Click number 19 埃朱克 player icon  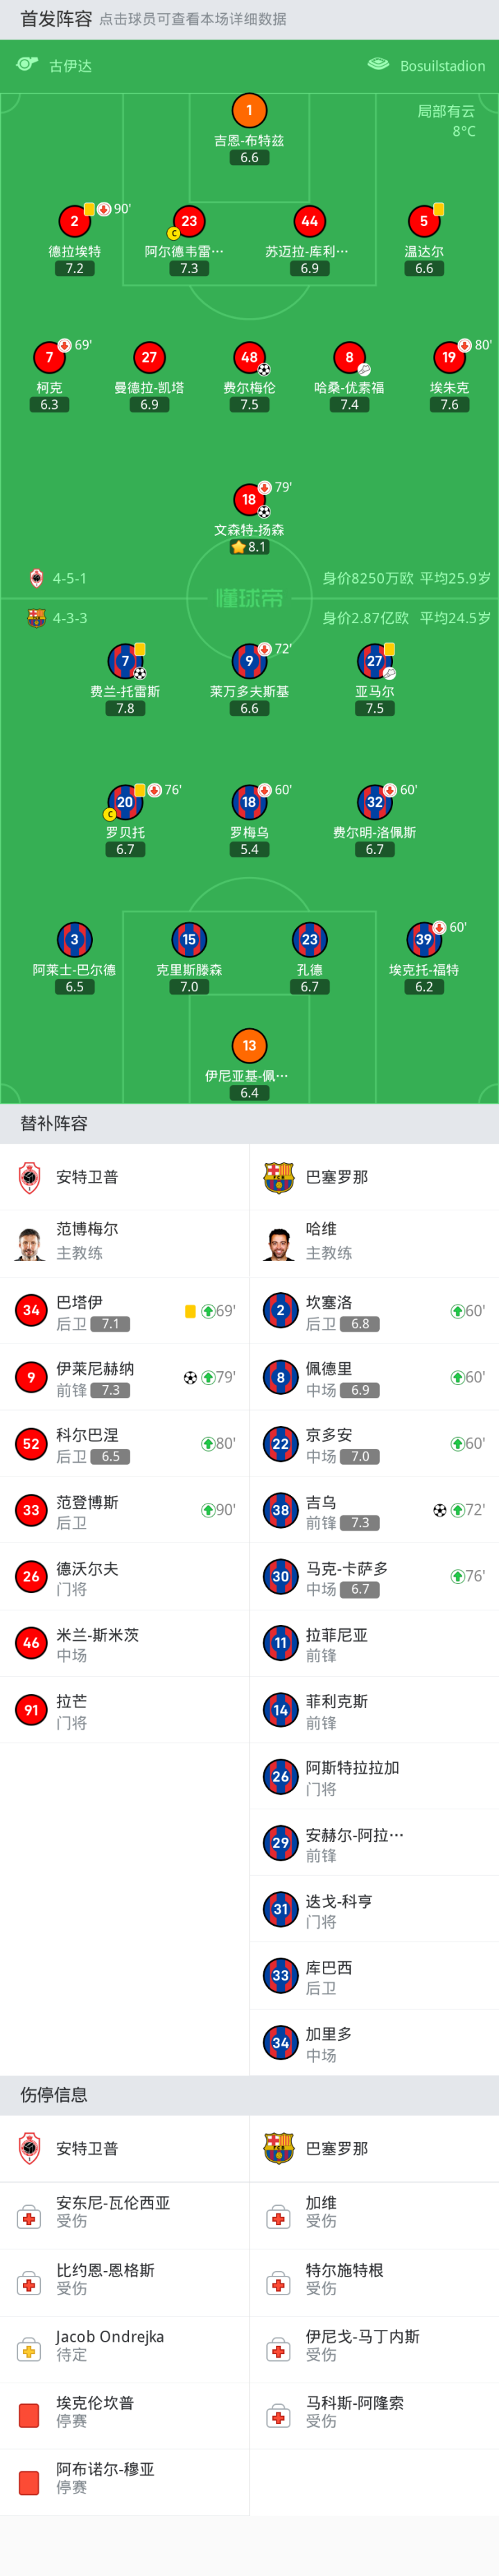click(x=449, y=357)
